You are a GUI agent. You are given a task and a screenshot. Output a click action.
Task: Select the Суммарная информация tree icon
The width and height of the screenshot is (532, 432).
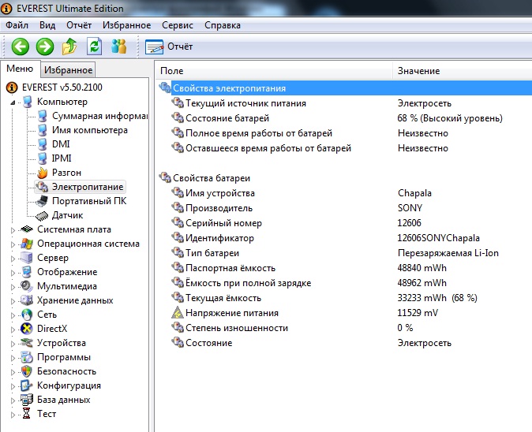click(x=43, y=116)
